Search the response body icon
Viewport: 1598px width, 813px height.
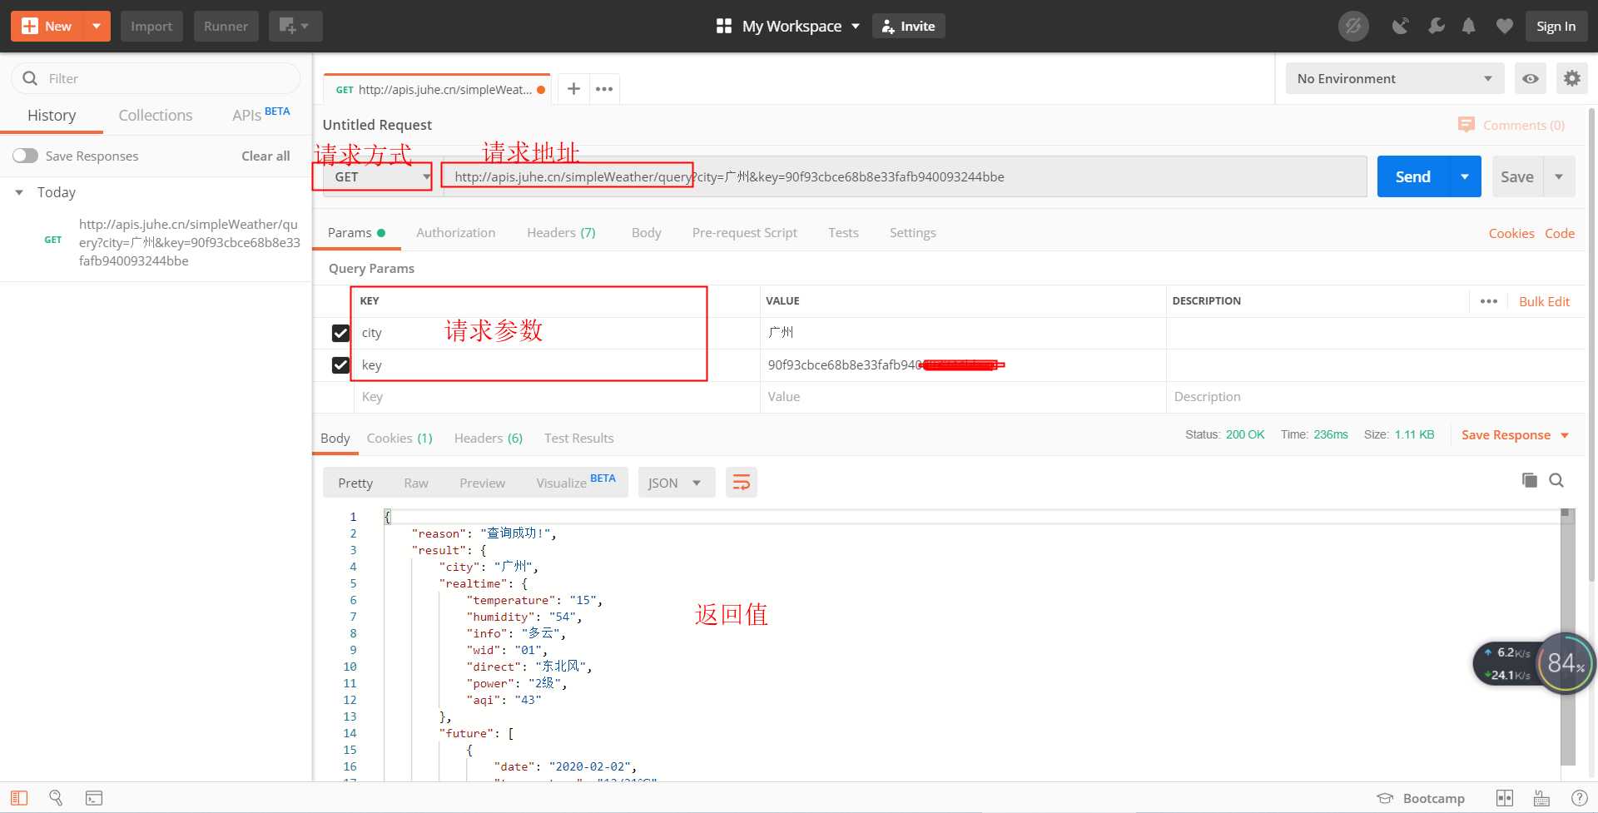click(1556, 480)
